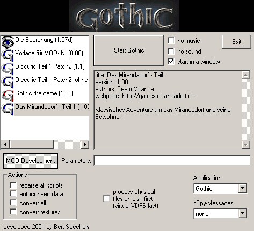The height and width of the screenshot is (231, 254).
Task: Enable the no sound checkbox
Action: (171, 51)
